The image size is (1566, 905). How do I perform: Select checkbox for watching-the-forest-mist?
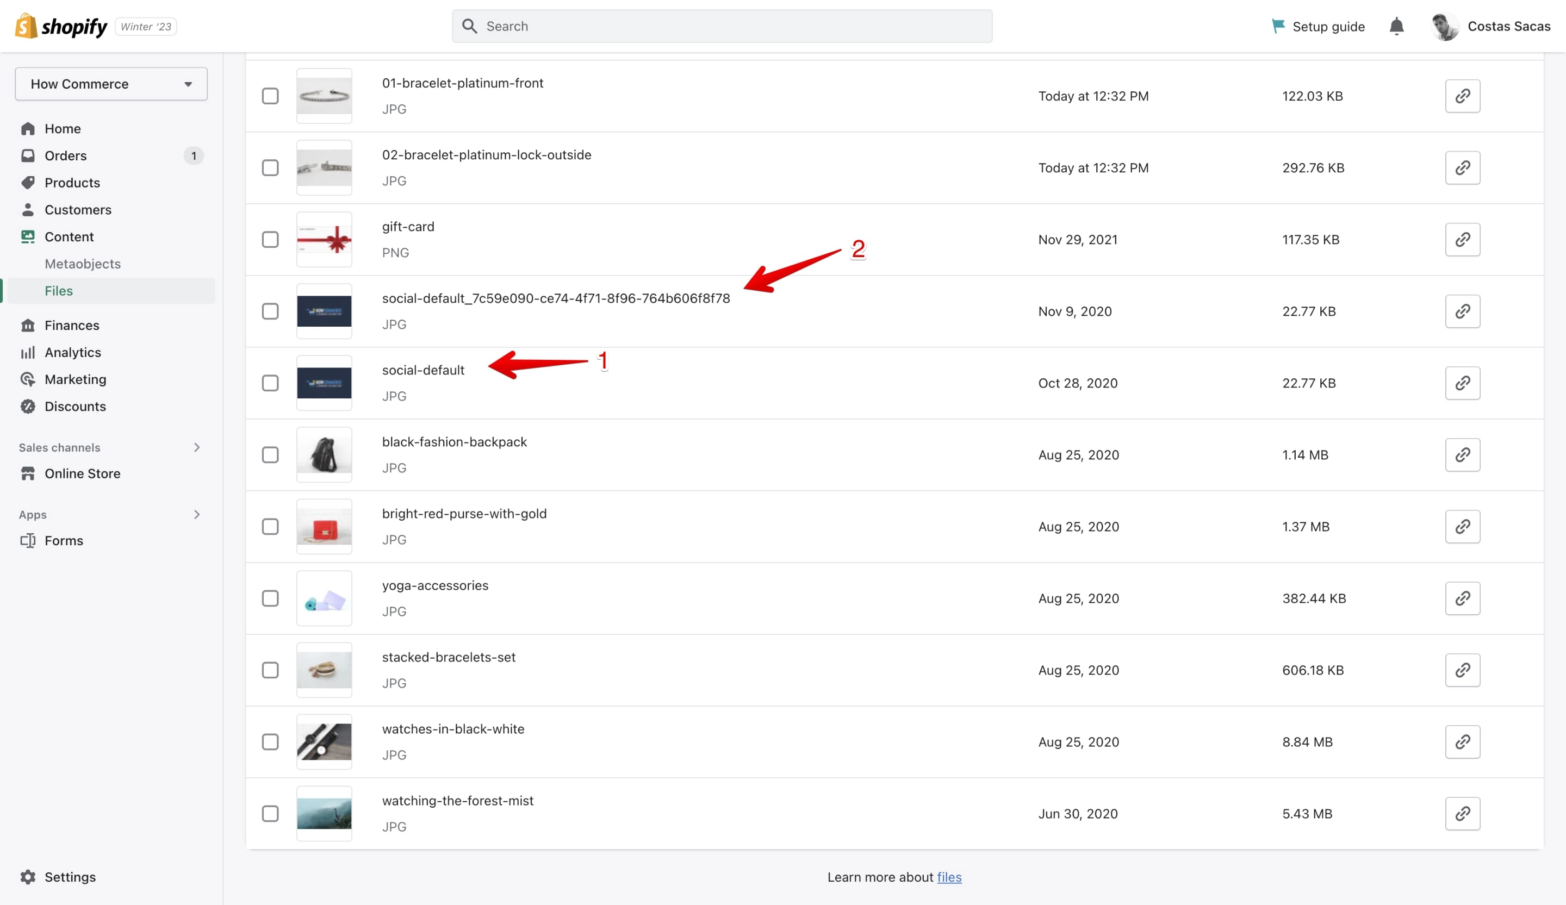coord(270,813)
